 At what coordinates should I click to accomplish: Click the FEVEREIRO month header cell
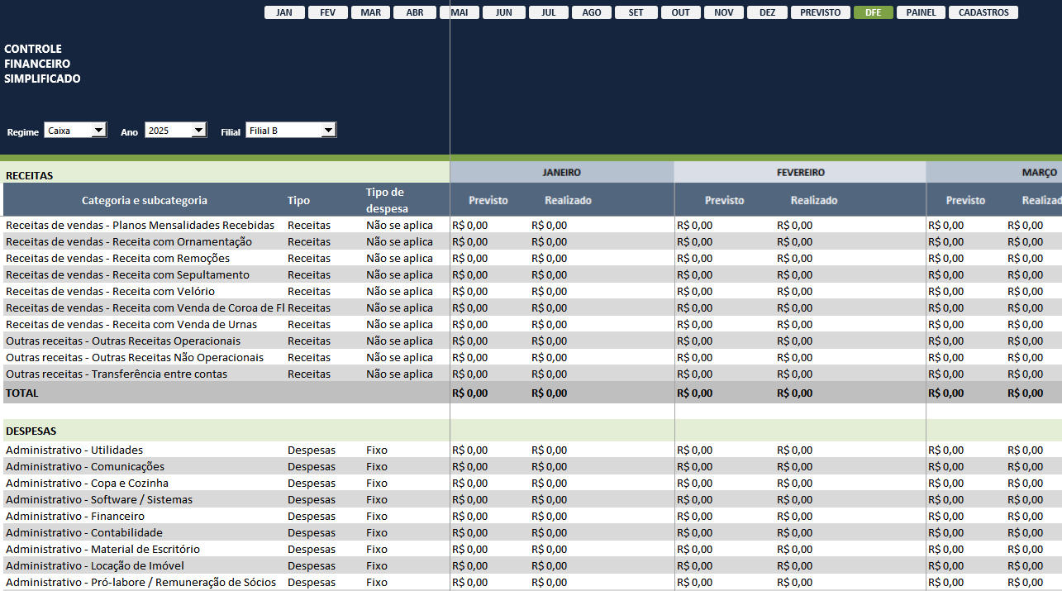point(799,173)
